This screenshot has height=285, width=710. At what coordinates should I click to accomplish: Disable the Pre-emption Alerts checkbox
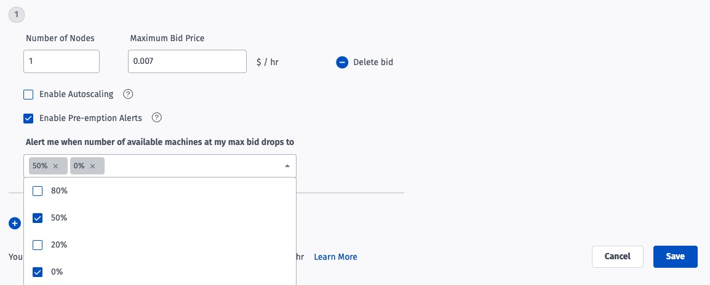point(28,118)
